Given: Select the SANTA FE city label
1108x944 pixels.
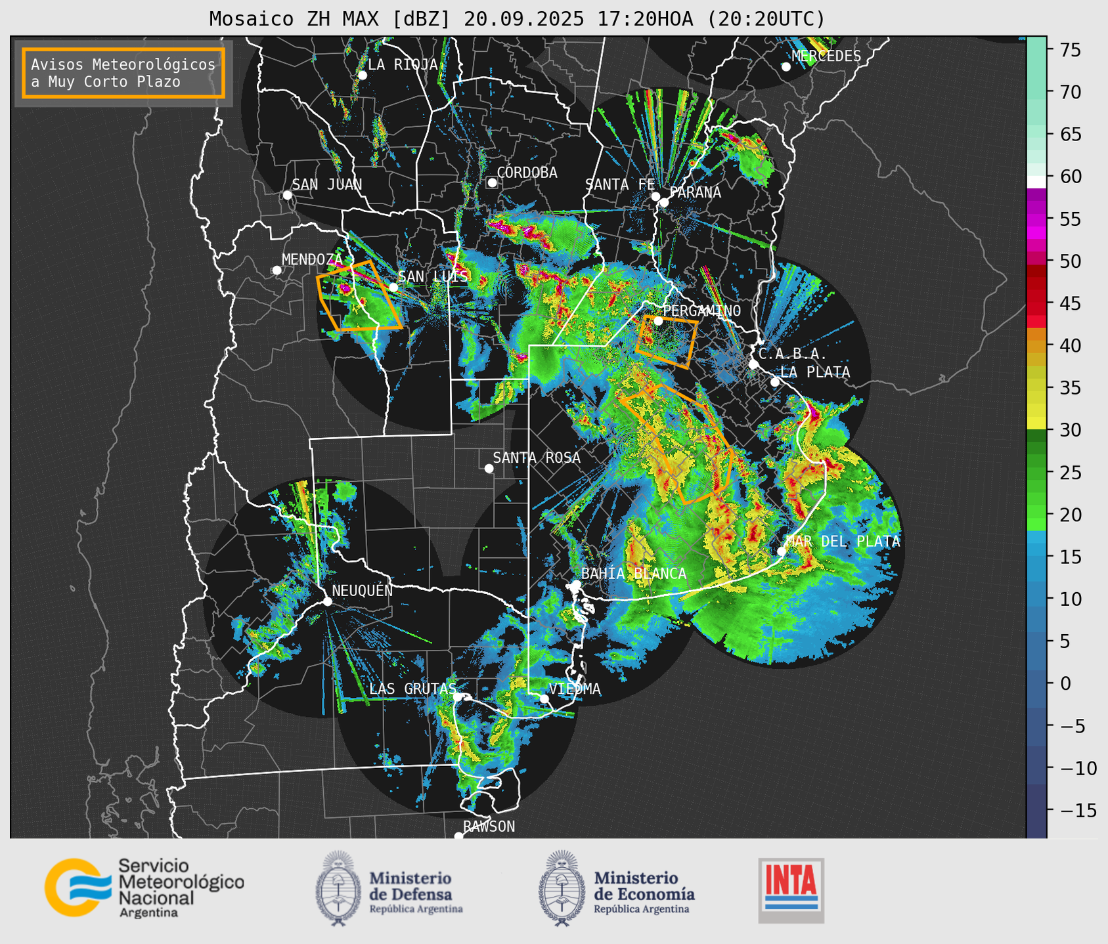Looking at the screenshot, I should click(620, 184).
